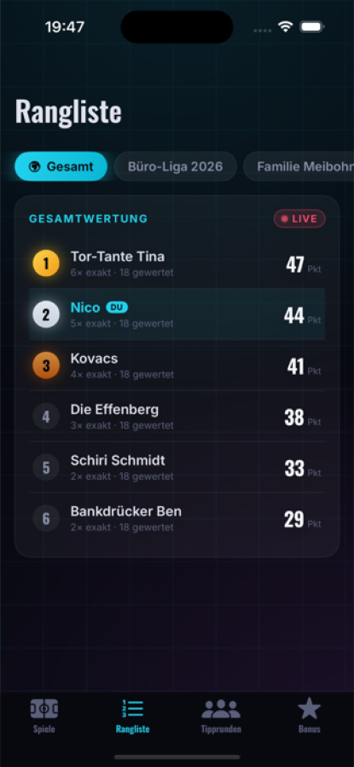Tap the gold rank 1 medal
The width and height of the screenshot is (354, 767).
point(46,263)
